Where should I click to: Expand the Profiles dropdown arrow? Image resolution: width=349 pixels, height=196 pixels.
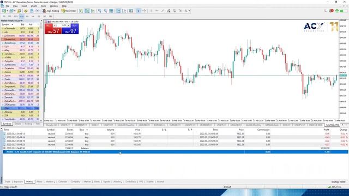click(x=15, y=11)
